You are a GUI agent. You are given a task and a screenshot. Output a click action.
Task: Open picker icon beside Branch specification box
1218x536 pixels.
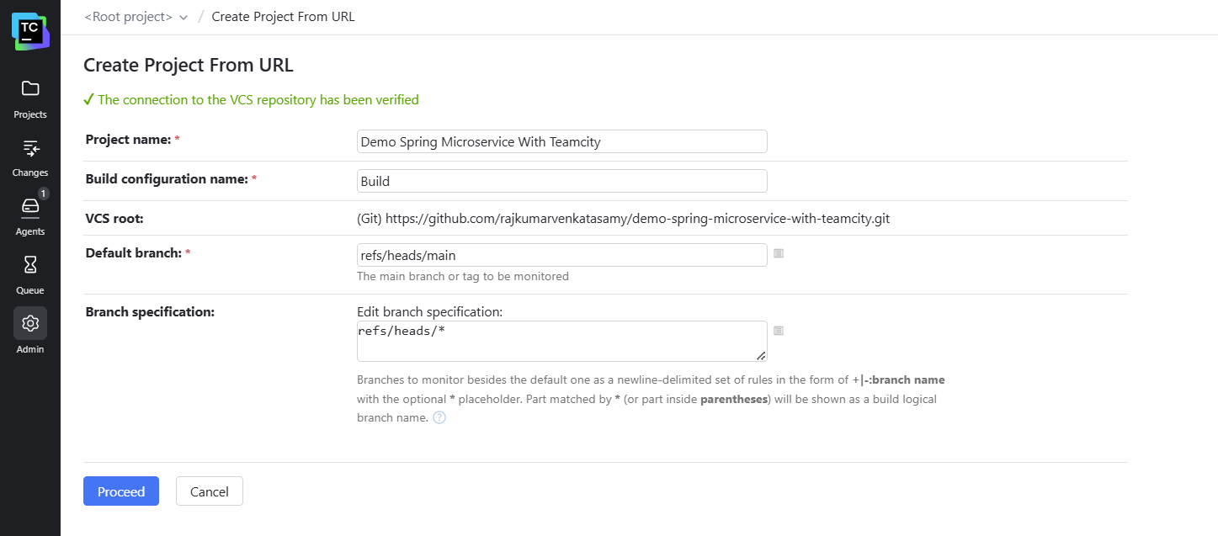coord(779,331)
